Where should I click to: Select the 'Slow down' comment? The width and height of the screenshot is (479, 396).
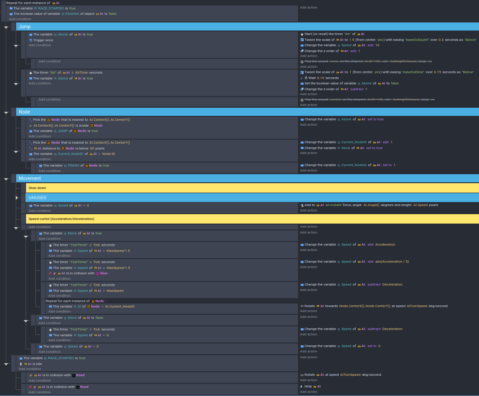click(253, 188)
